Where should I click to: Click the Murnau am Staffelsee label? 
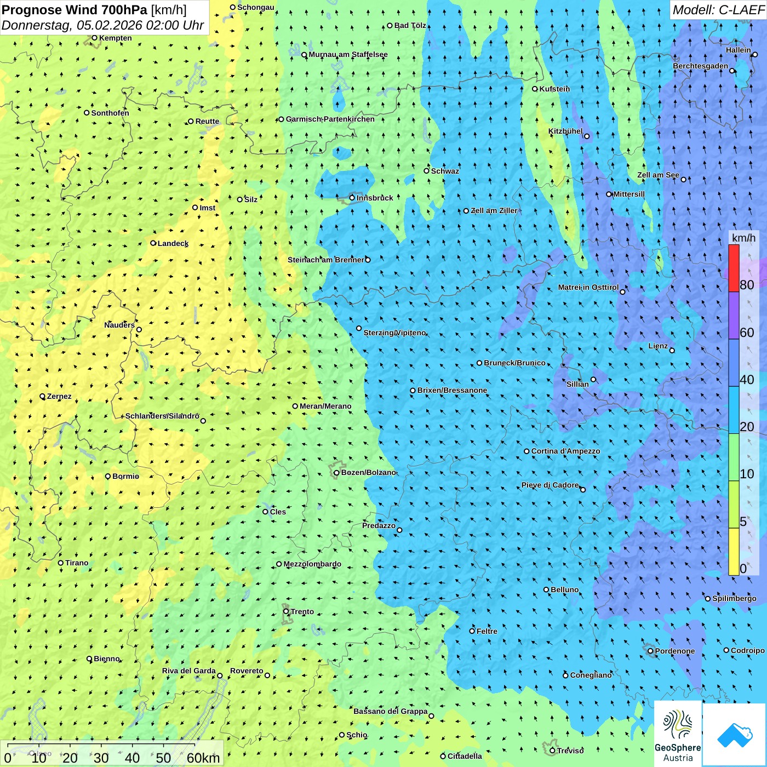[x=348, y=54]
